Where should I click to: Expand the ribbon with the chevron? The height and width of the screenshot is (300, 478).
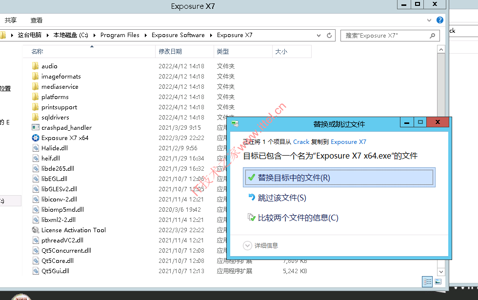pyautogui.click(x=429, y=20)
